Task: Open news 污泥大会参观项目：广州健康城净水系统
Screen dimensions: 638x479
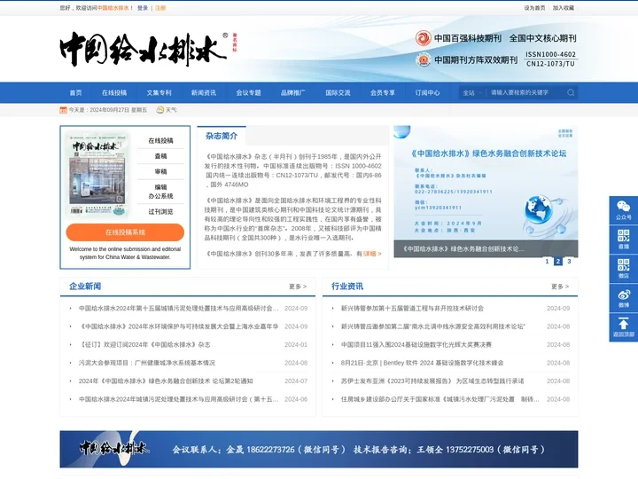Action: (147, 363)
